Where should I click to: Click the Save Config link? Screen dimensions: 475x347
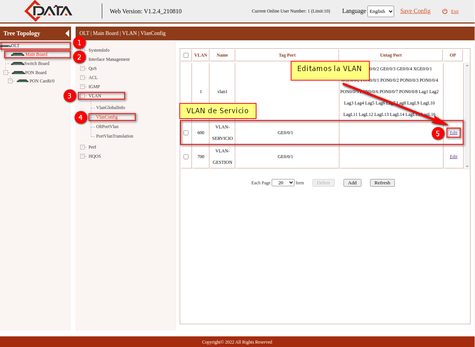click(415, 11)
